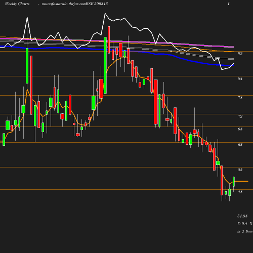Click the orange current price marker line
Image resolution: width=253 pixels, height=253 pixels.
(x=241, y=181)
